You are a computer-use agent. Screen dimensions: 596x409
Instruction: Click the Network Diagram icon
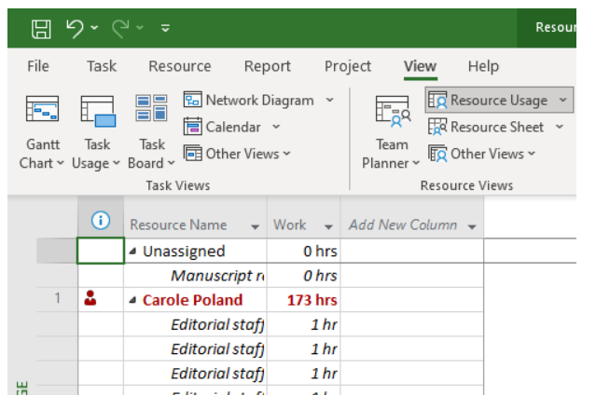[192, 100]
